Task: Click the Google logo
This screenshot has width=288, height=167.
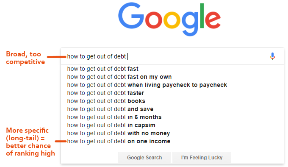Action: [x=169, y=19]
